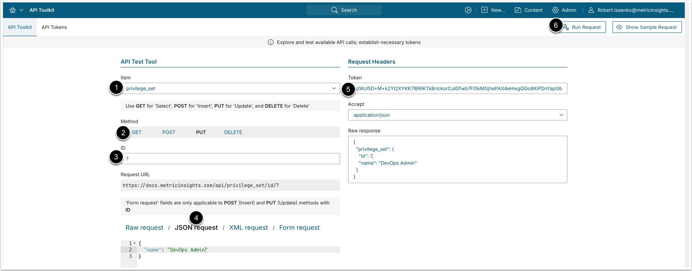Click the plus-square New icon
The height and width of the screenshot is (271, 692).
(484, 10)
